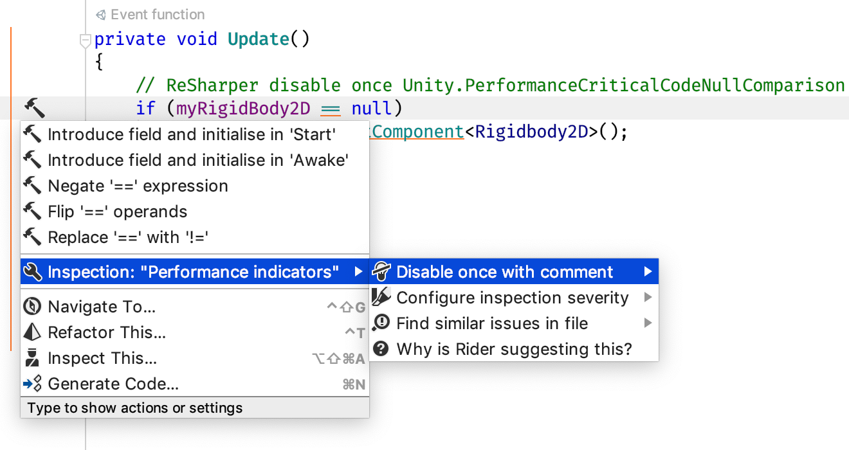Collapse the Update method fold marker
This screenshot has height=450, width=849.
[85, 41]
